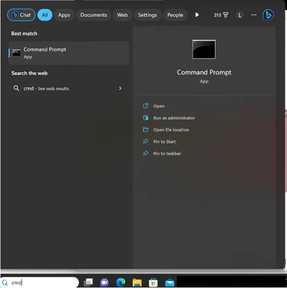The height and width of the screenshot is (288, 287).
Task: Open Microsoft Edge from the taskbar
Action: pyautogui.click(x=121, y=282)
